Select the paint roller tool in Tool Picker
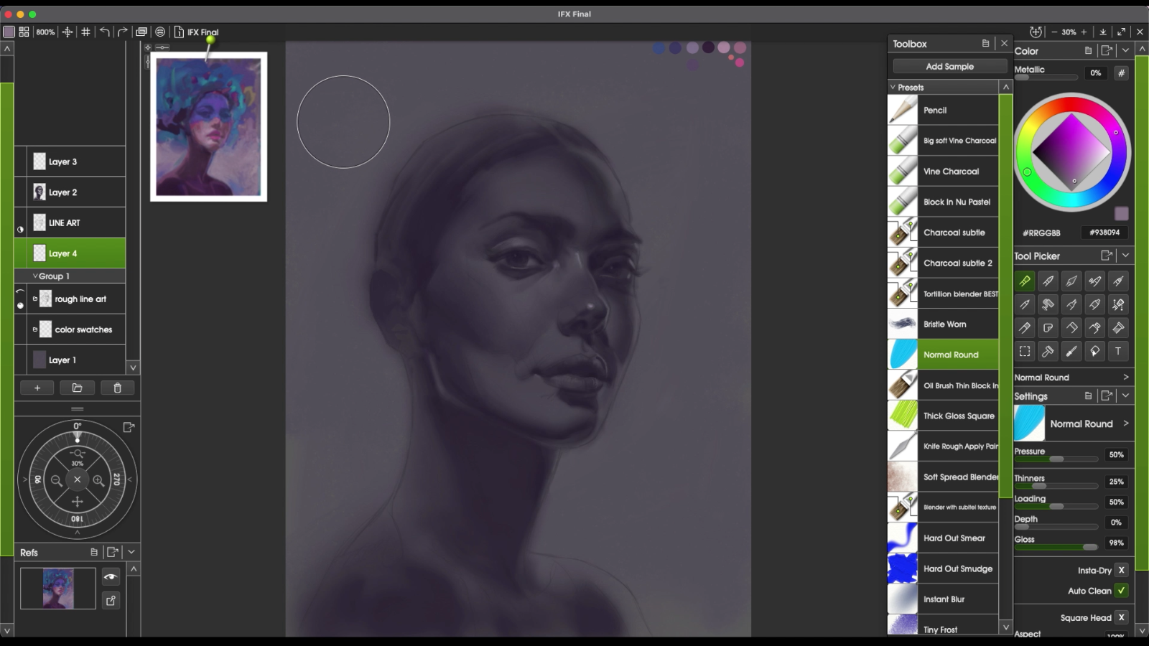Screen dimensions: 1149x646 click(1048, 304)
